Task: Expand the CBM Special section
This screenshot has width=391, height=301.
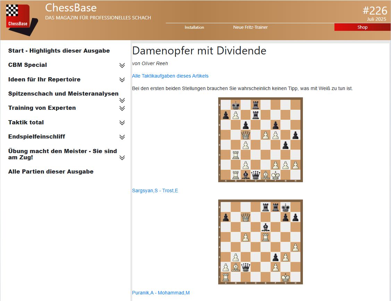Action: (122, 65)
